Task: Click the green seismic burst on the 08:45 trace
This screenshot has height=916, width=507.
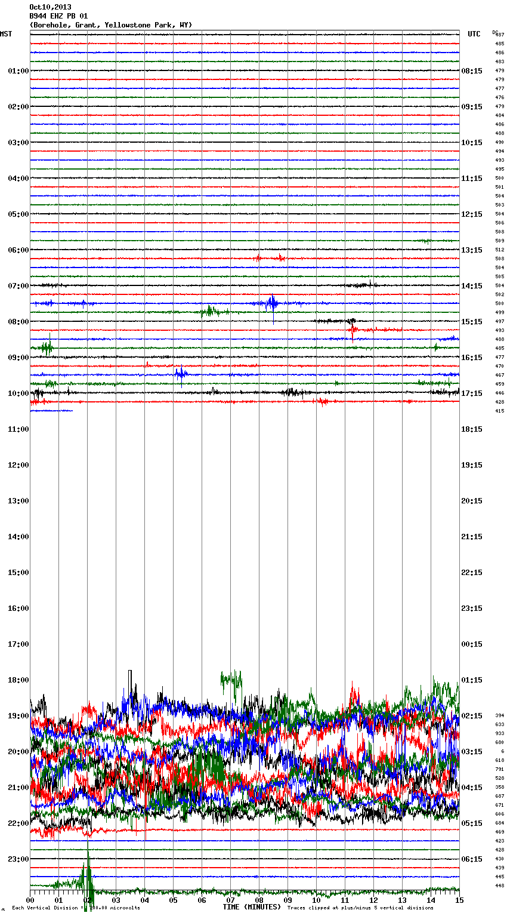Action: point(47,347)
